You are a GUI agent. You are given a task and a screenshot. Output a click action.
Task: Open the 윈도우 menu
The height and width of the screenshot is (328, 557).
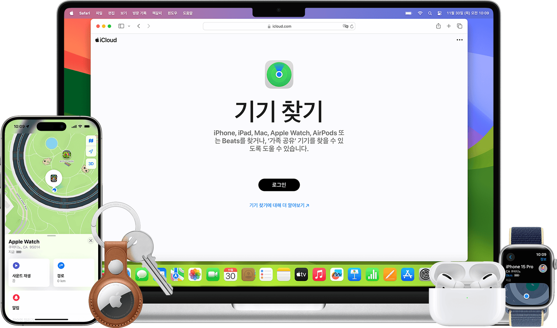pos(172,13)
